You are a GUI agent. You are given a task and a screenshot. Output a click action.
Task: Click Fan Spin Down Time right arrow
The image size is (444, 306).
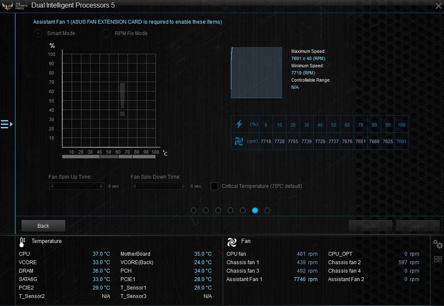click(184, 186)
